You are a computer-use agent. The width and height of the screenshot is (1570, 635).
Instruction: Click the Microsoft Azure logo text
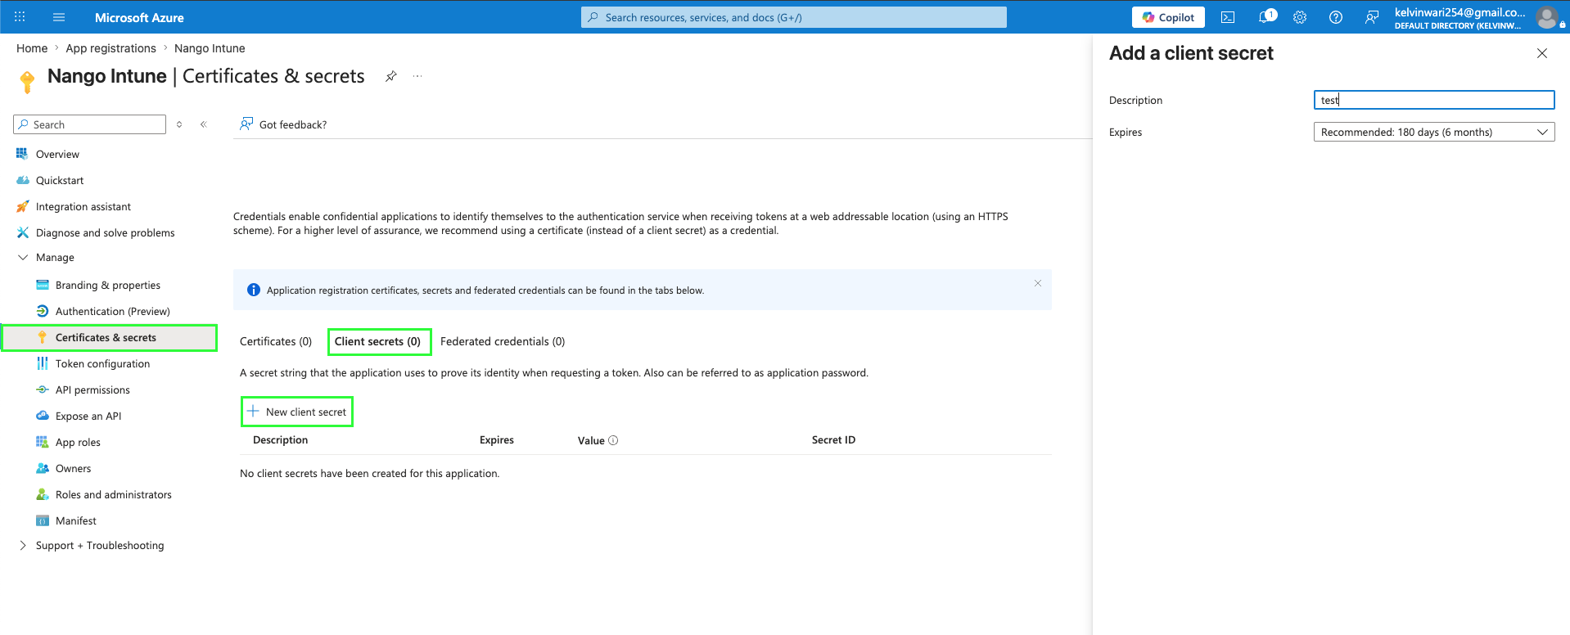coord(139,17)
